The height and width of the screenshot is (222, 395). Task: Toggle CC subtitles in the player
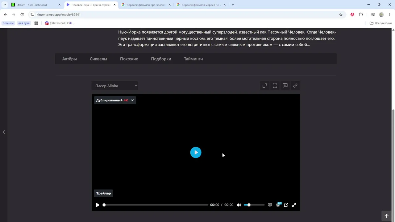[270, 205]
